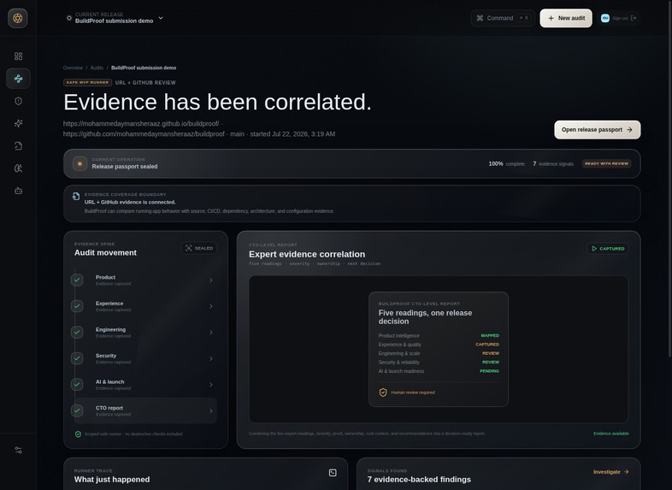This screenshot has height=490, width=672.
Task: Open the robot bot icon in sidebar
Action: point(19,191)
